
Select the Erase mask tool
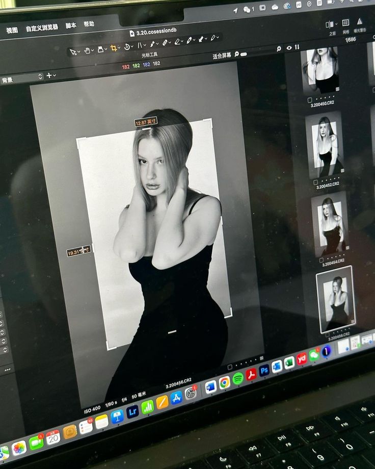[177, 42]
